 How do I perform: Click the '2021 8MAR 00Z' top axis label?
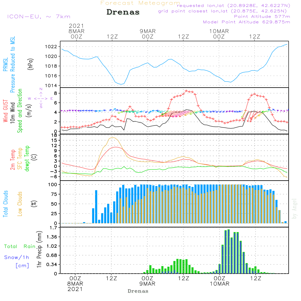tap(76, 31)
